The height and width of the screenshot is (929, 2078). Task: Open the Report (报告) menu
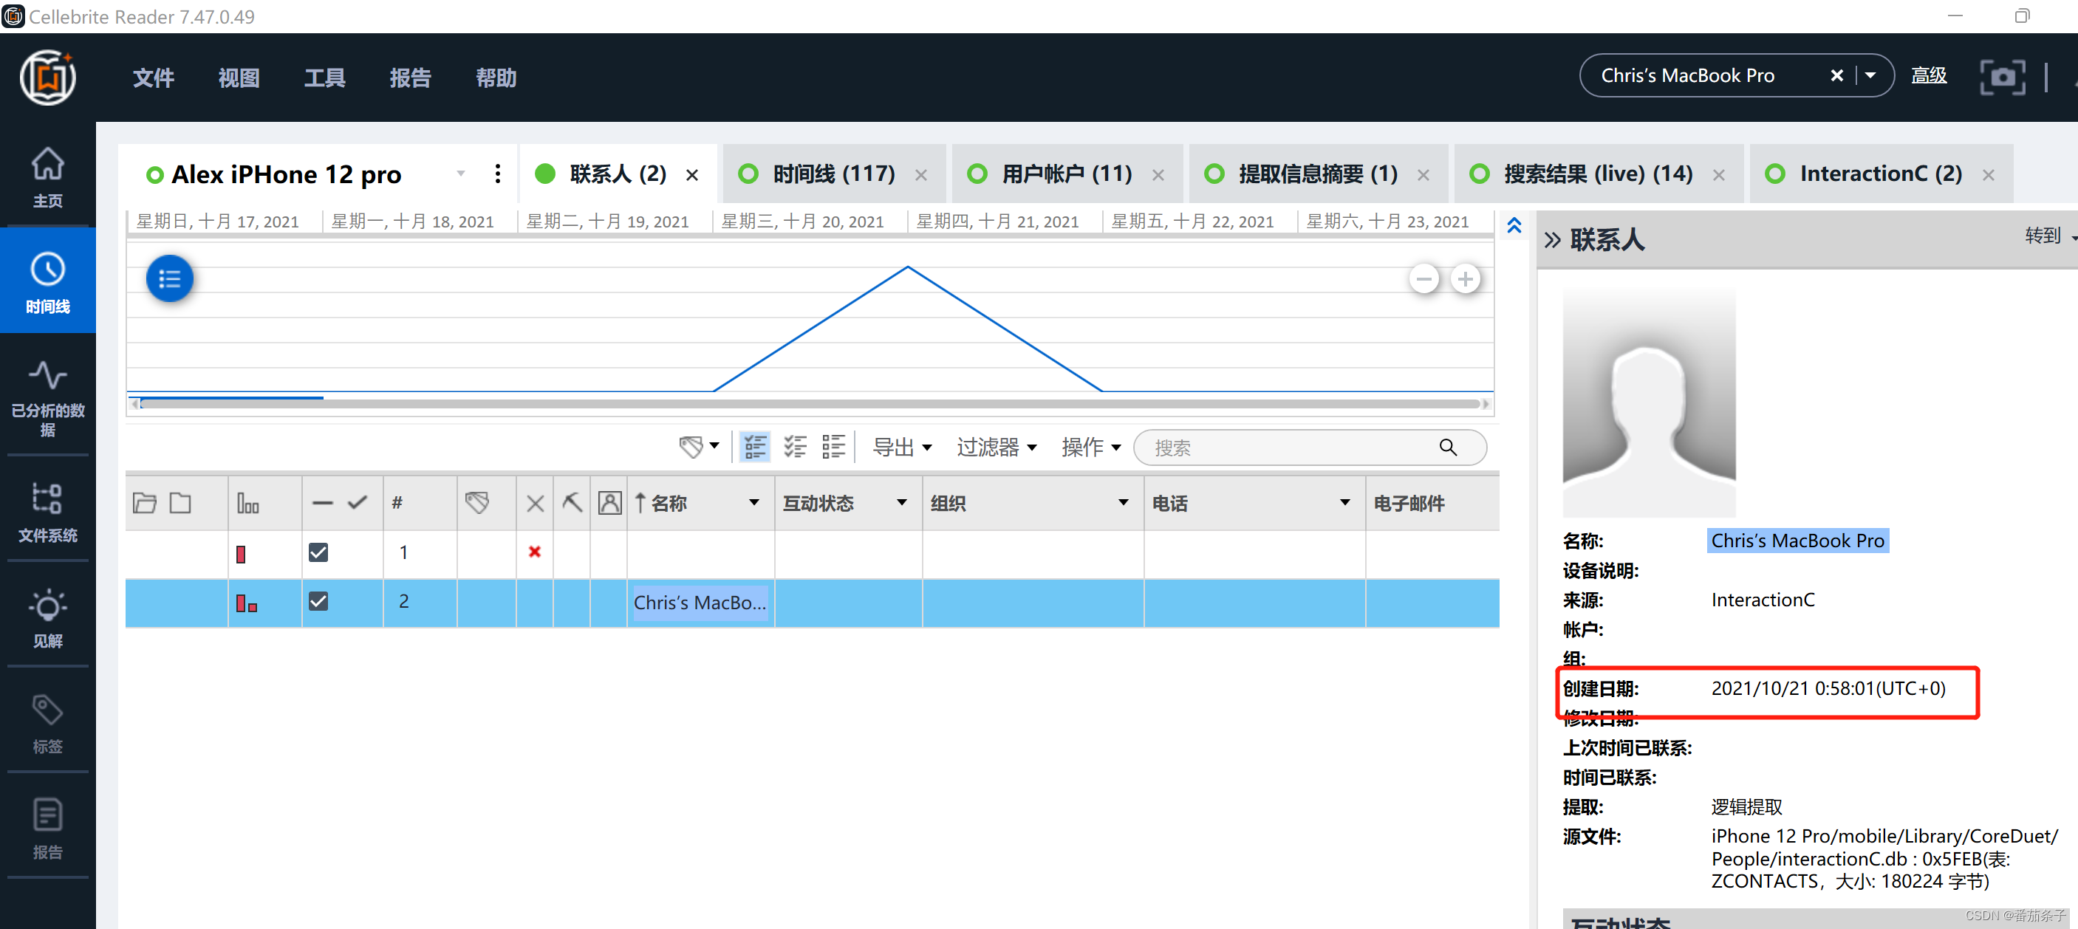pyautogui.click(x=410, y=78)
